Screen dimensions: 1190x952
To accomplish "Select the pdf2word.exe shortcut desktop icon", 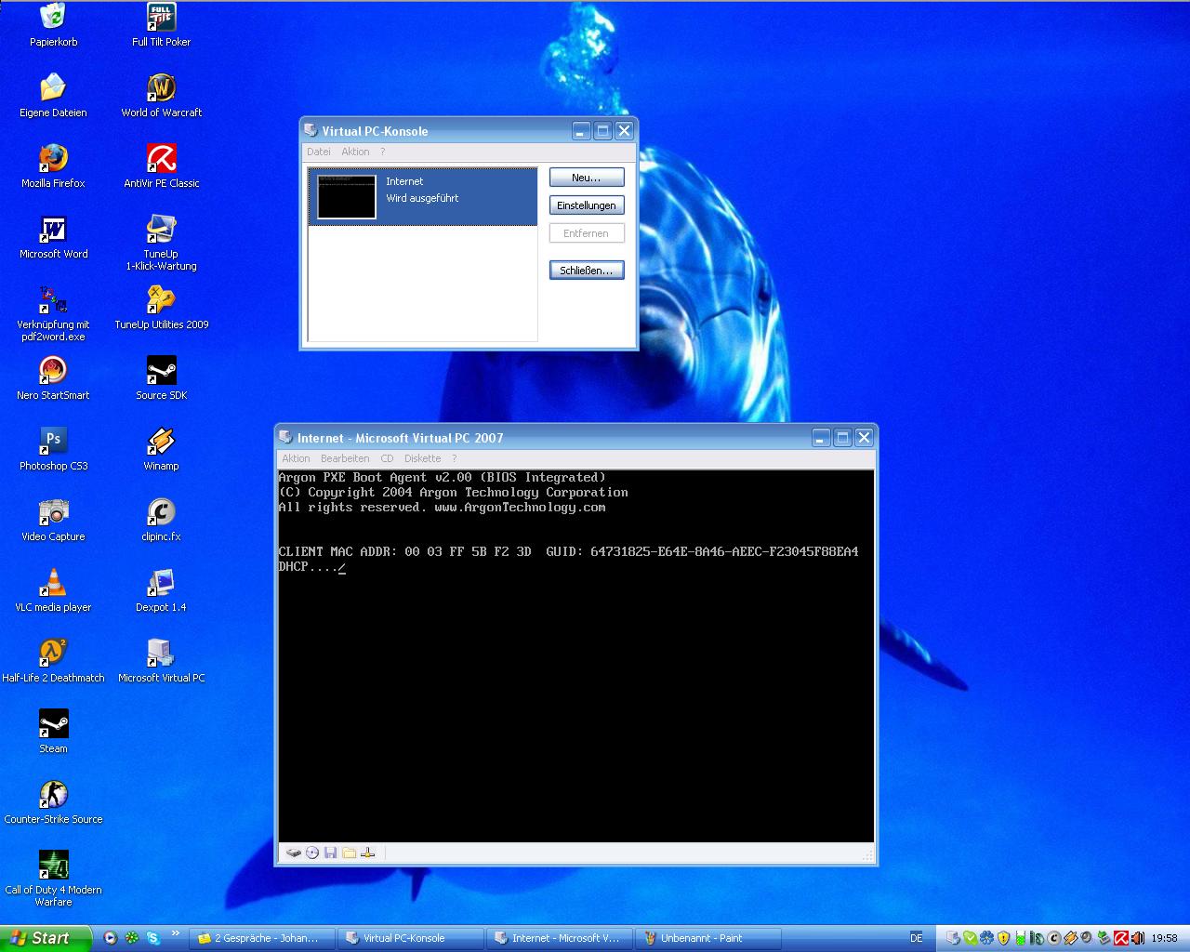I will [x=53, y=313].
